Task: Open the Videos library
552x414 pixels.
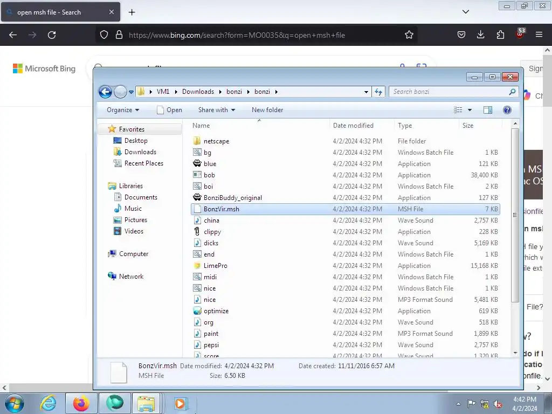Action: click(134, 231)
